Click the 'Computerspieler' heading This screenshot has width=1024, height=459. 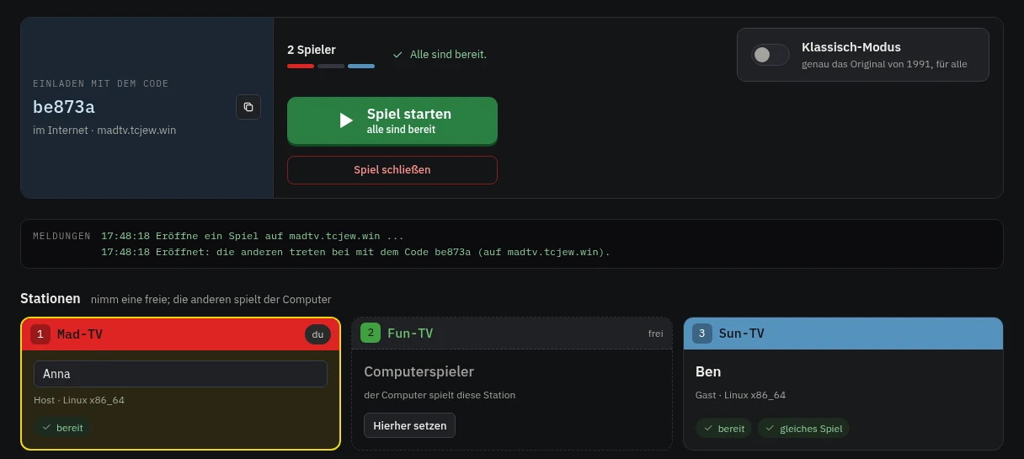tap(419, 371)
